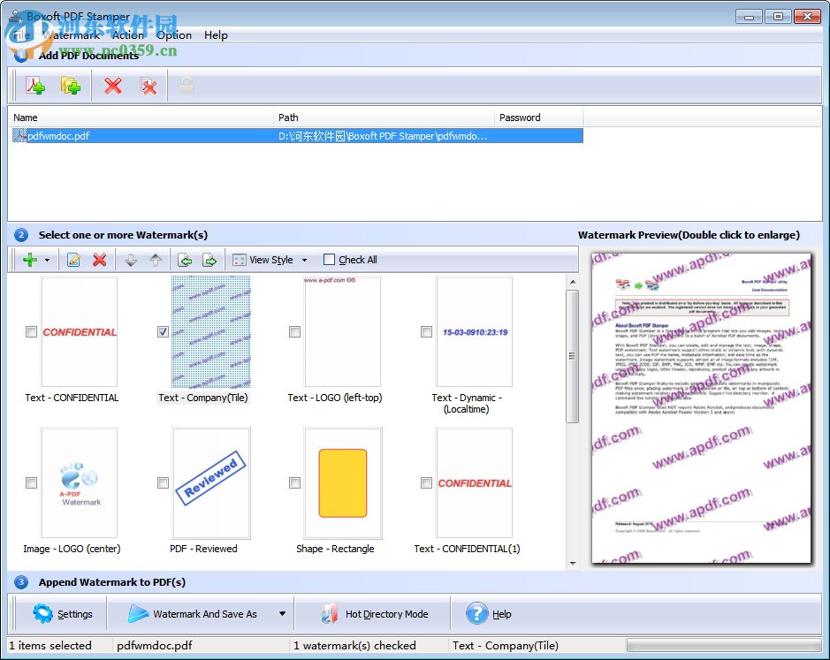
Task: Click the watermark preview page
Action: pyautogui.click(x=701, y=407)
